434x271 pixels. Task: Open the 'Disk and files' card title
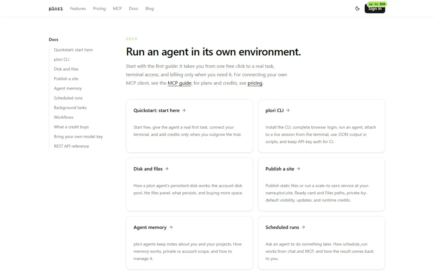pos(148,169)
